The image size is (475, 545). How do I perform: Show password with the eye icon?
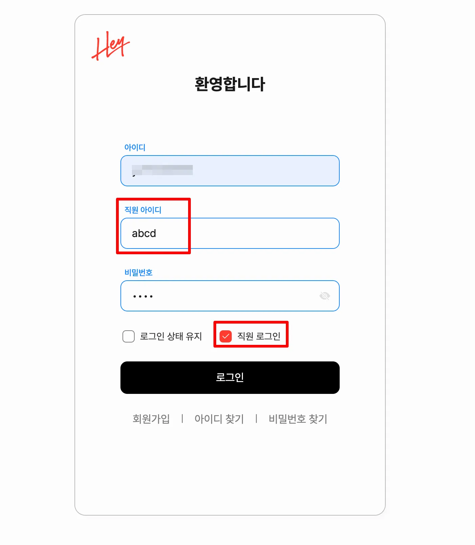[x=324, y=296]
